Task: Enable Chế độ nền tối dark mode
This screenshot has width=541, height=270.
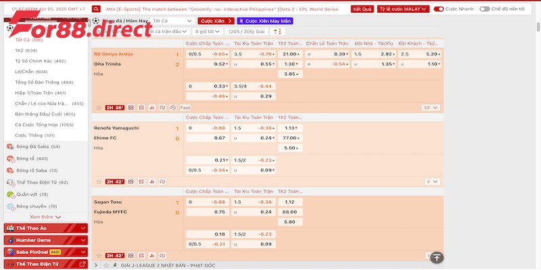Action: tap(484, 9)
